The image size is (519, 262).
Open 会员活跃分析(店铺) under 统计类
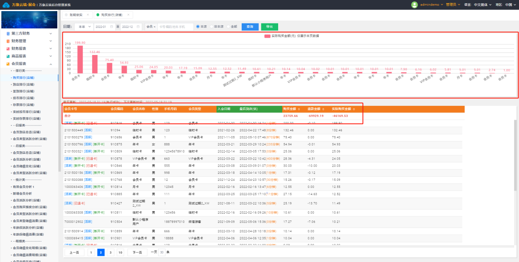point(27,200)
